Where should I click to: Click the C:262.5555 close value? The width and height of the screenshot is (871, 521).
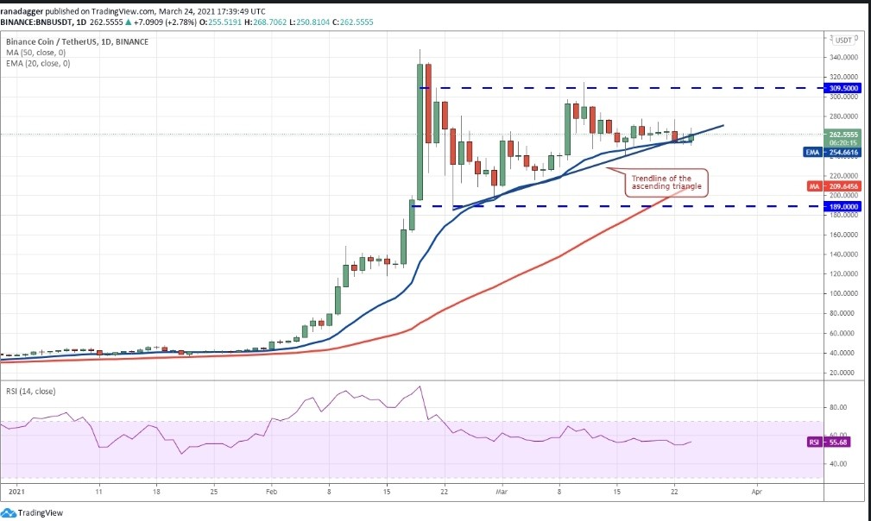(352, 22)
